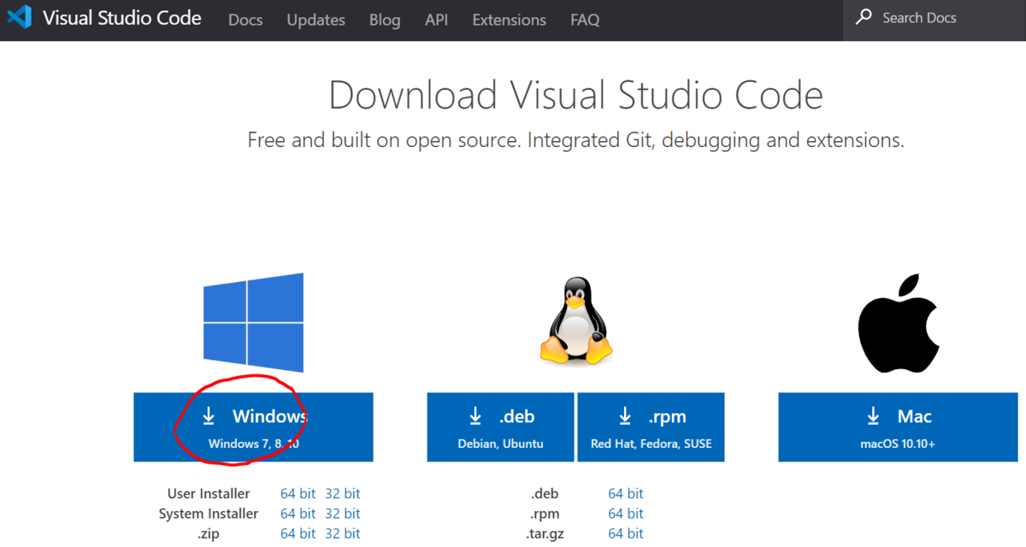The width and height of the screenshot is (1026, 547).
Task: Go to the Updates page
Action: point(315,20)
